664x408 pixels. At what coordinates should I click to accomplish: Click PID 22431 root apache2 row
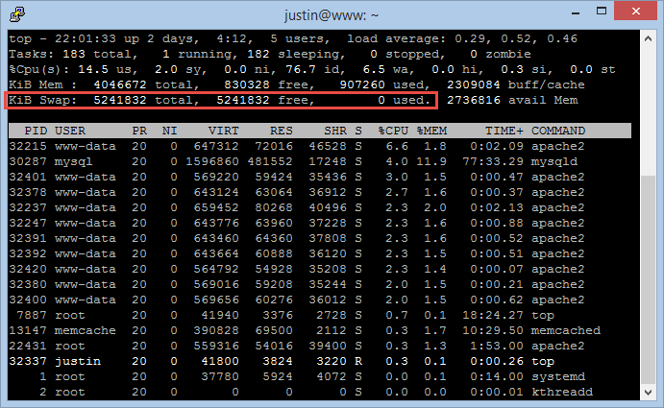[320, 347]
